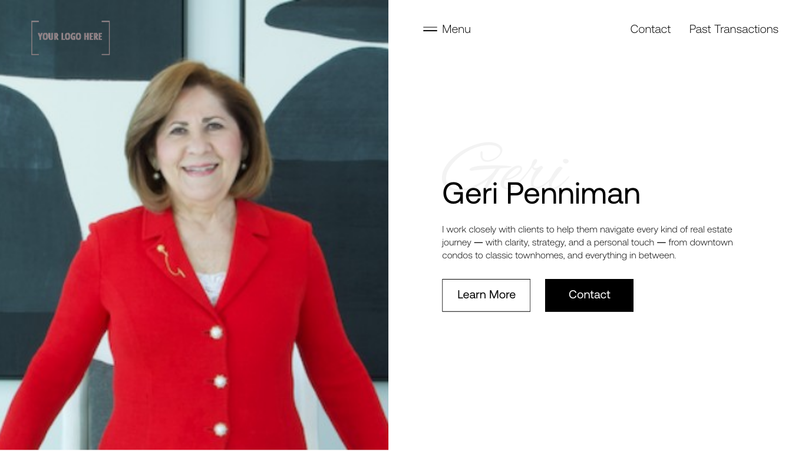This screenshot has height=452, width=805.
Task: Open the hamburger menu icon
Action: 430,29
